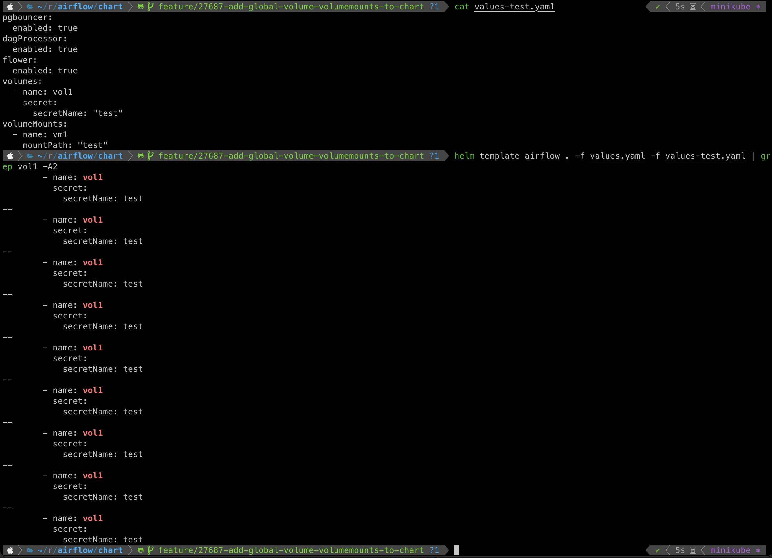
Task: Click the folder icon in the bottom prompt
Action: pos(30,550)
